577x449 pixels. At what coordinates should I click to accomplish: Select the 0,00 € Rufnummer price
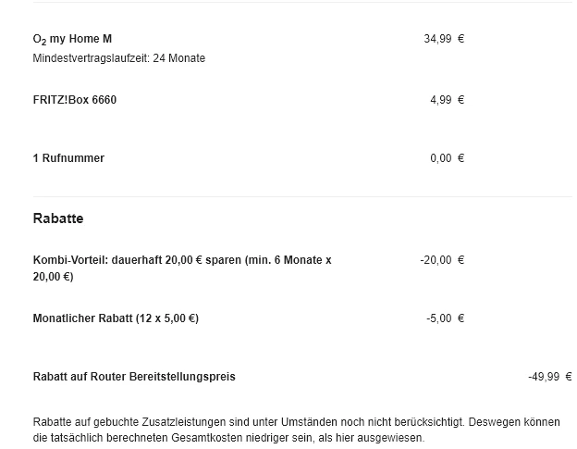[440, 158]
